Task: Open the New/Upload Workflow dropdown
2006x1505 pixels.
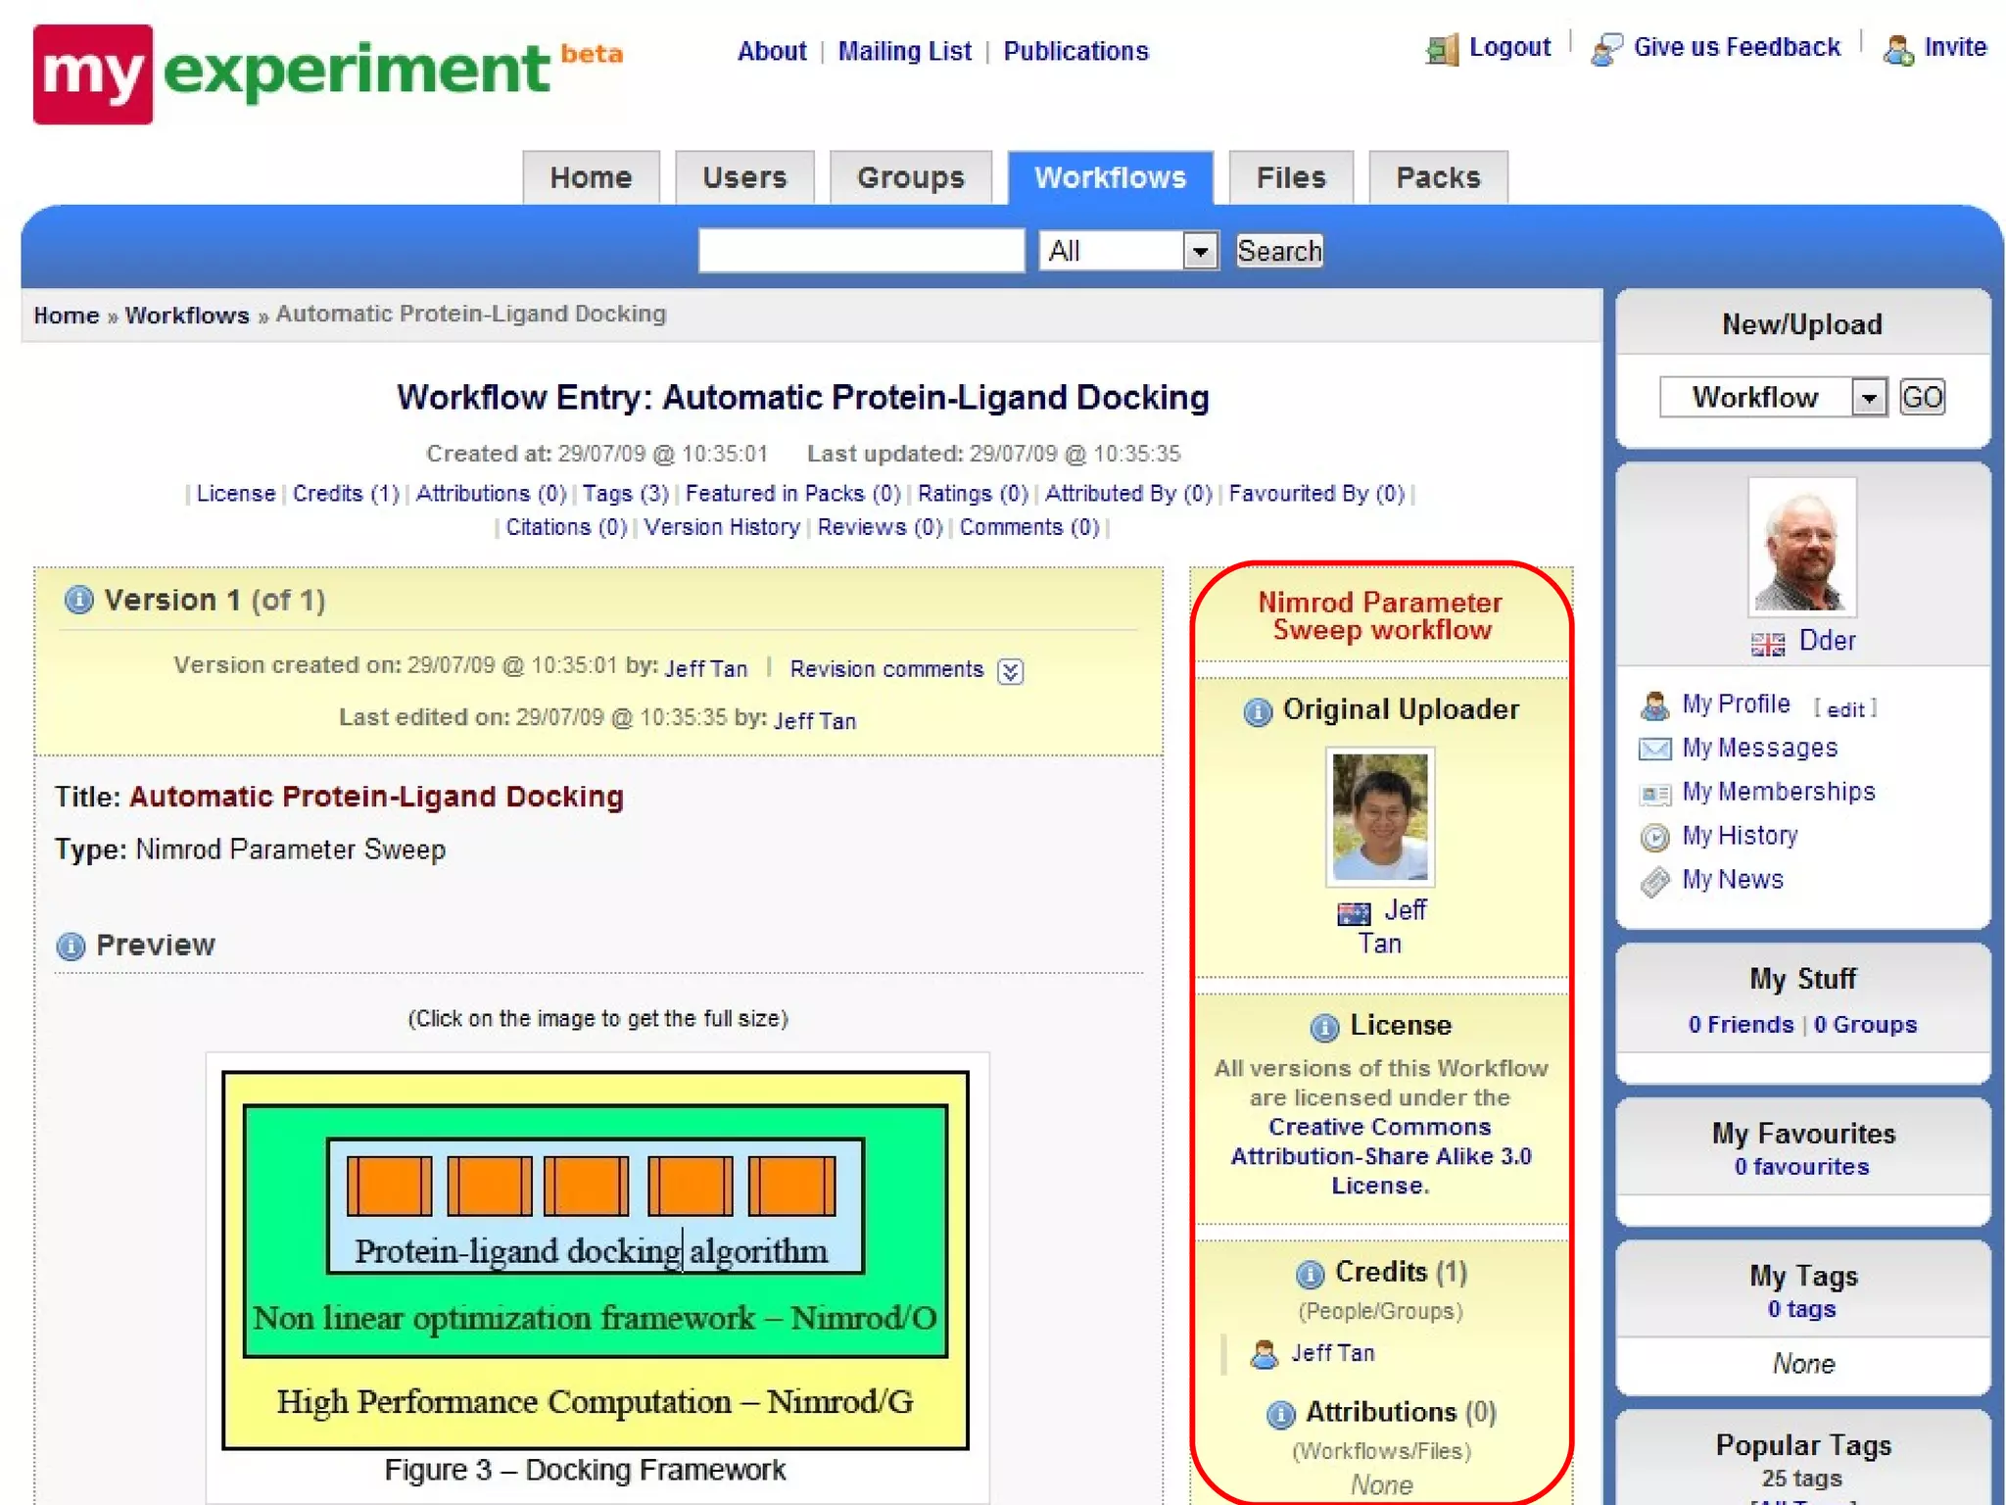Action: [x=1773, y=398]
